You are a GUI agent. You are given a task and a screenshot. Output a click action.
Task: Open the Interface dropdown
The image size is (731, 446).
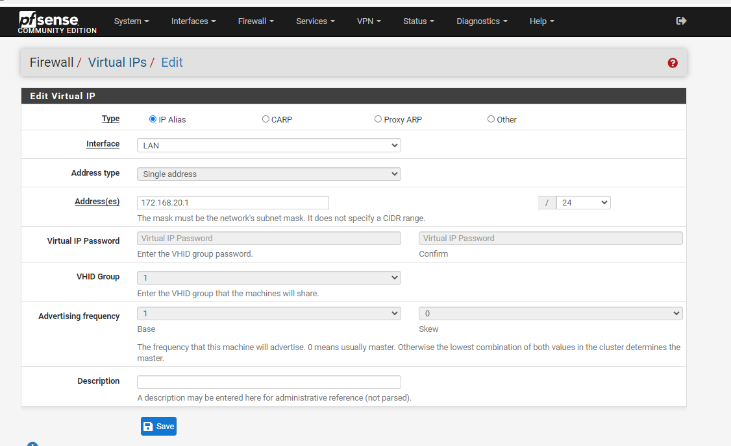click(x=268, y=145)
